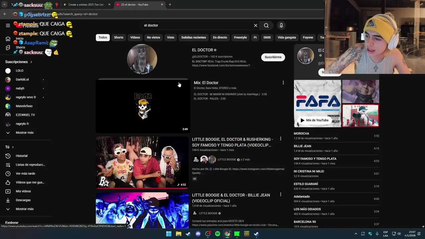The height and width of the screenshot is (239, 425).
Task: Select the Vídeos filter chip
Action: point(135,38)
